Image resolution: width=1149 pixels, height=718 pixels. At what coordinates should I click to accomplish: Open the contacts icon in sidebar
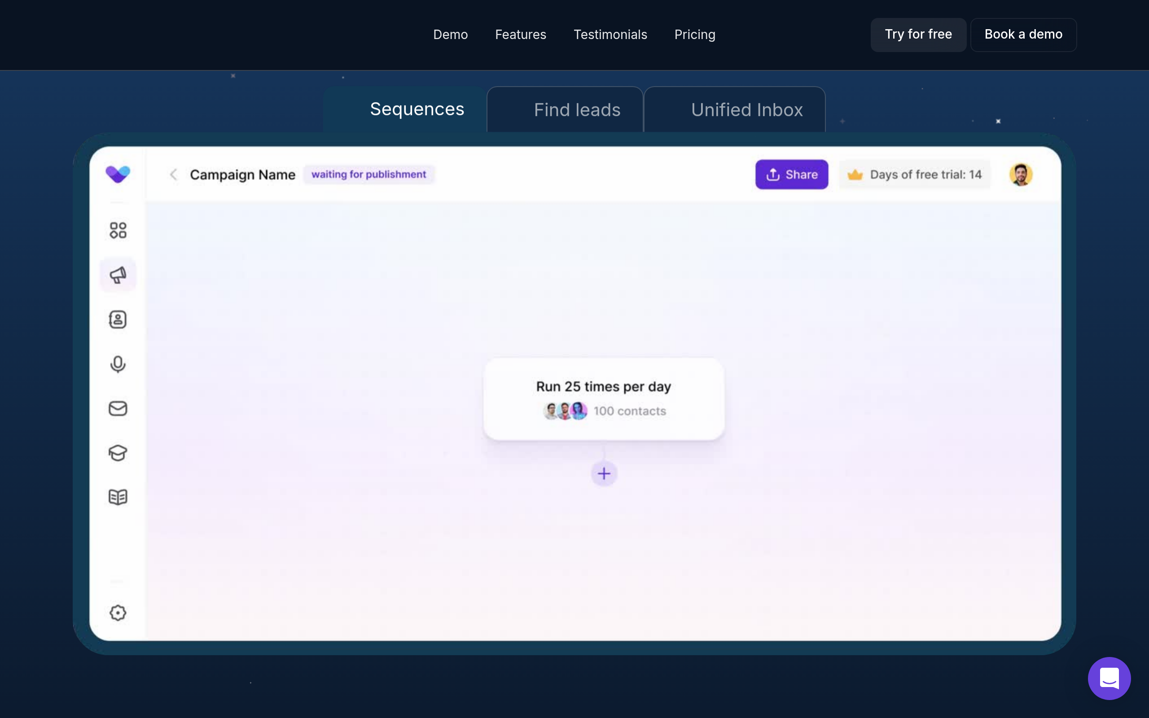coord(118,320)
